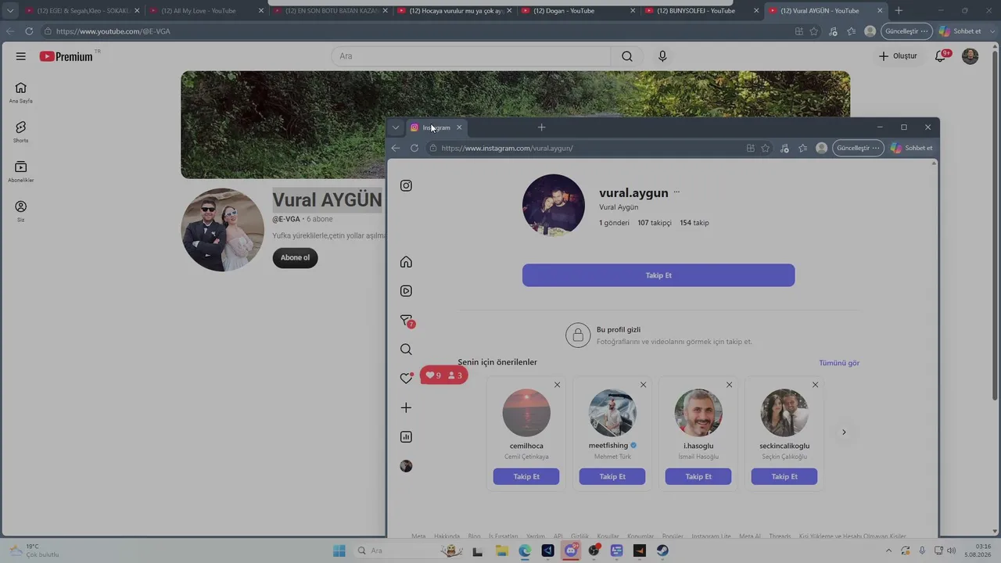View the 154 takip following list
Viewport: 1001px width, 563px height.
[694, 223]
